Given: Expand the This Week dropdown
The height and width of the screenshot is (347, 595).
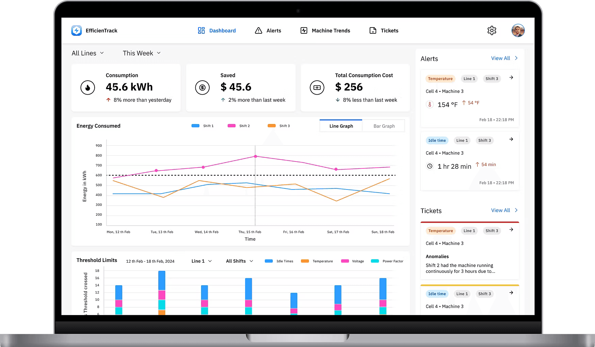Looking at the screenshot, I should (x=141, y=53).
